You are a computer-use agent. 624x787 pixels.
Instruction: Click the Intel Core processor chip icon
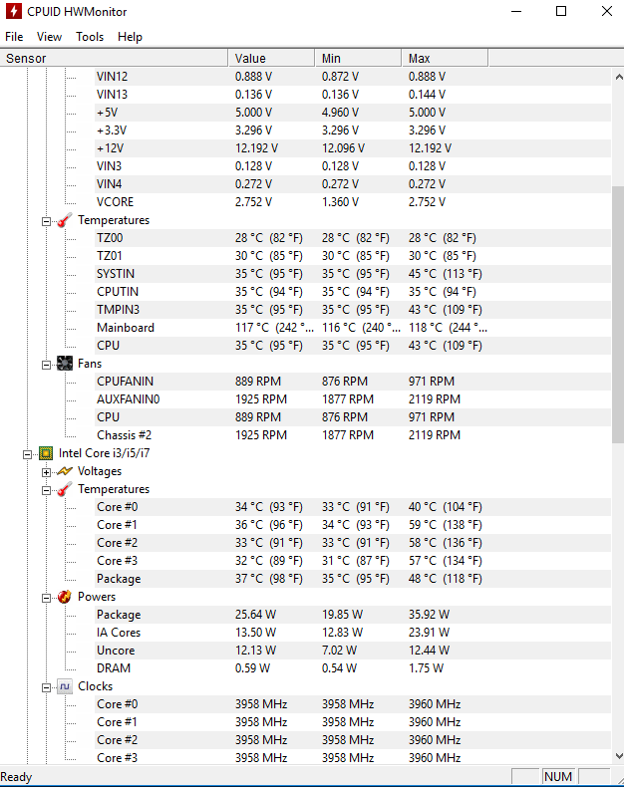[45, 453]
